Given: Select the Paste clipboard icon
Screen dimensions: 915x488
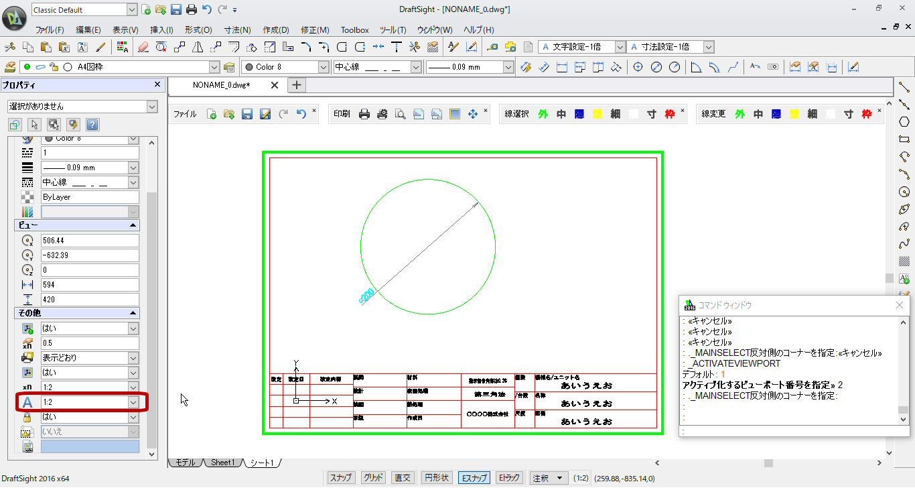Looking at the screenshot, I should [46, 47].
